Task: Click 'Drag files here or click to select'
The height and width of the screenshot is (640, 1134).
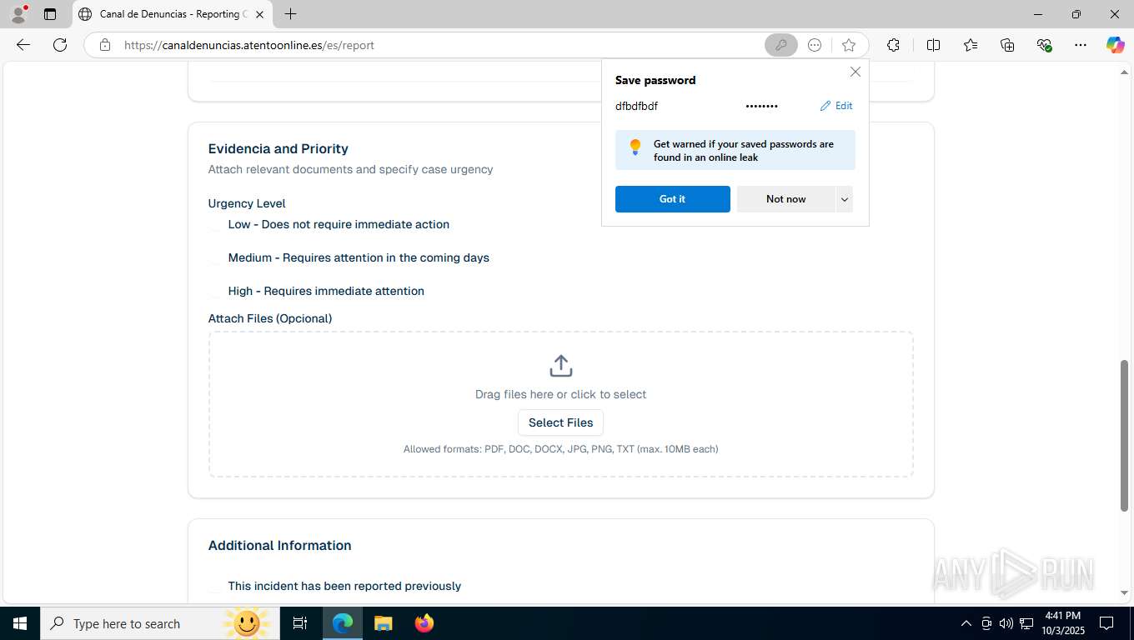Action: (x=561, y=394)
